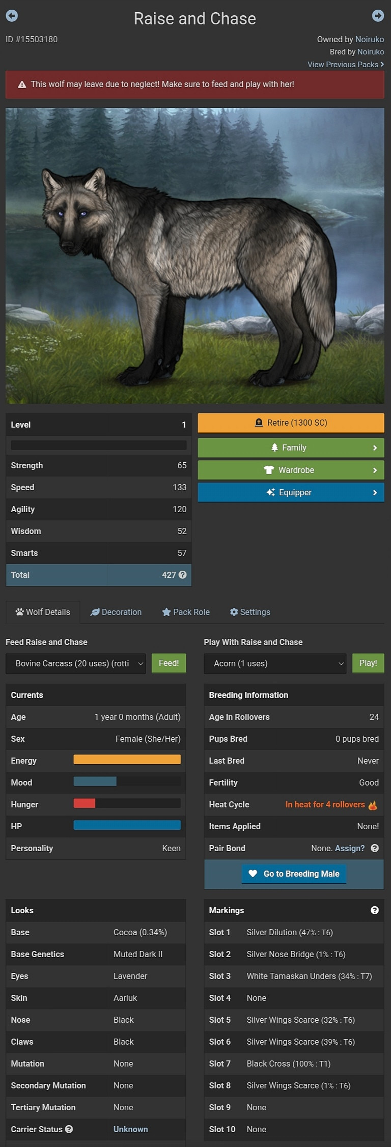
Task: Click the Play! button
Action: (368, 663)
